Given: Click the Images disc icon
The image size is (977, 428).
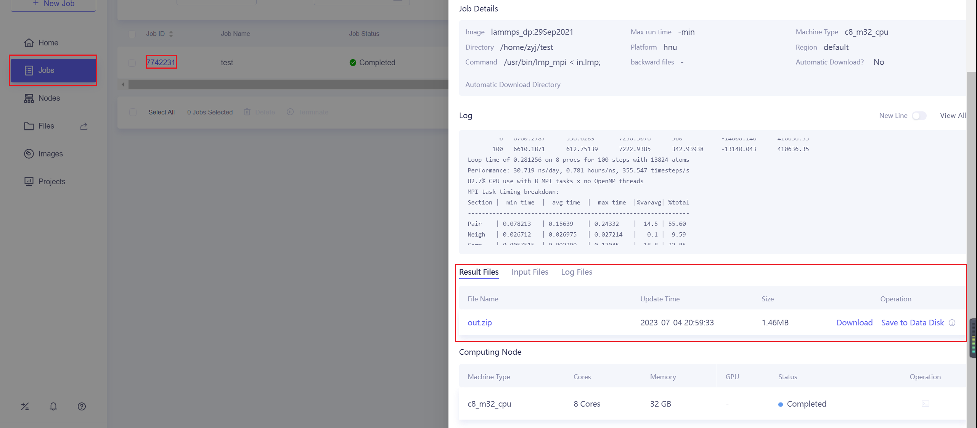Looking at the screenshot, I should pyautogui.click(x=29, y=154).
